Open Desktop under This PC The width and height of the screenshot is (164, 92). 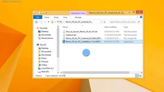click(x=45, y=48)
